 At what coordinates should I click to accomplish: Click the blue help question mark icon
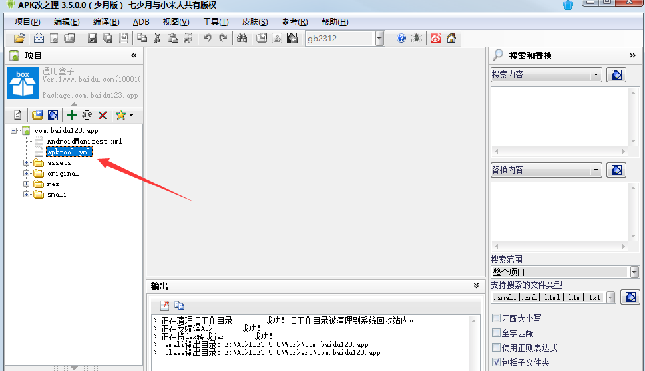[401, 38]
